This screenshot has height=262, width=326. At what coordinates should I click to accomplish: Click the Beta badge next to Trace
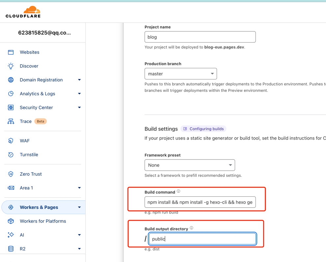(x=41, y=121)
